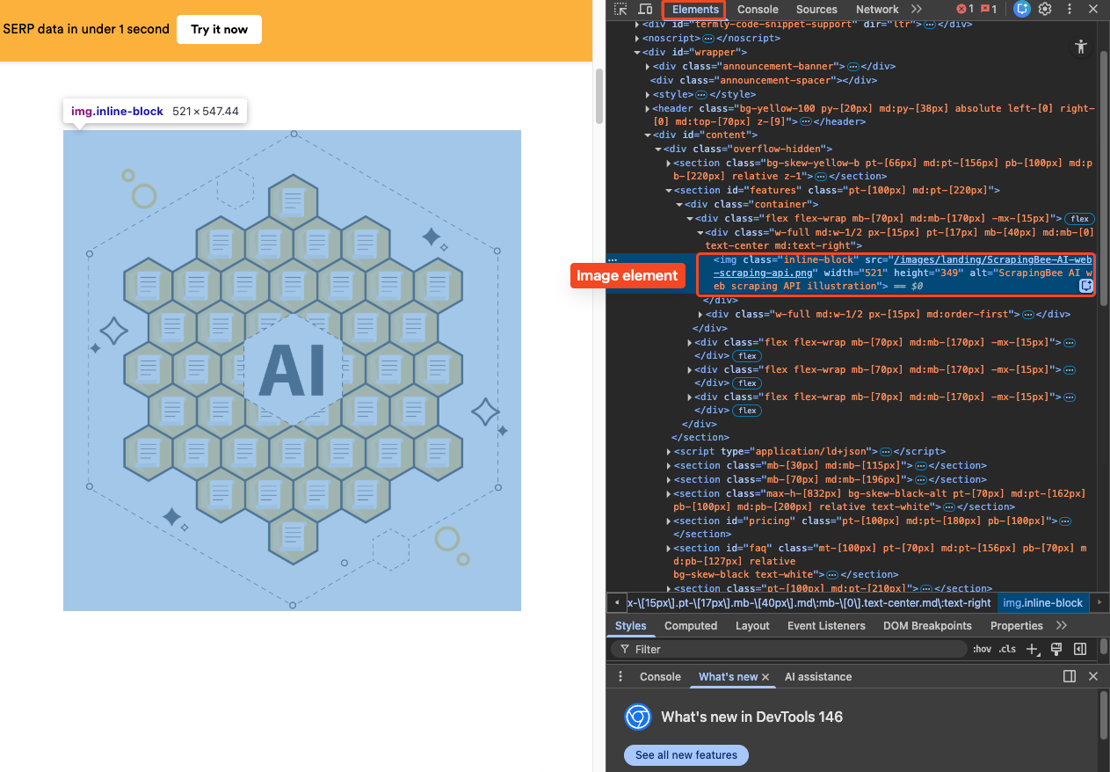Click the plus icon to add new style rule

point(1033,649)
